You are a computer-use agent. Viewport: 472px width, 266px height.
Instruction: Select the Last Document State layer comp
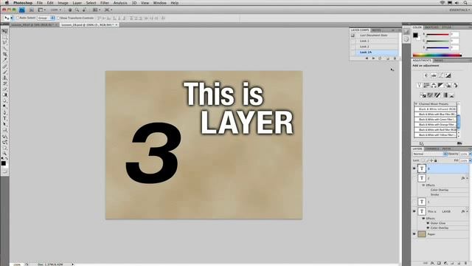[373, 35]
